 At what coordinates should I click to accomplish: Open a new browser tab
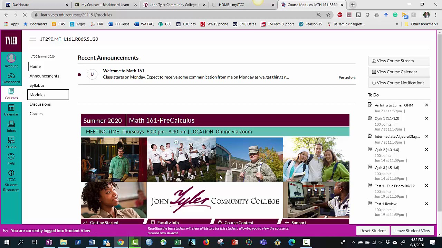(x=353, y=5)
